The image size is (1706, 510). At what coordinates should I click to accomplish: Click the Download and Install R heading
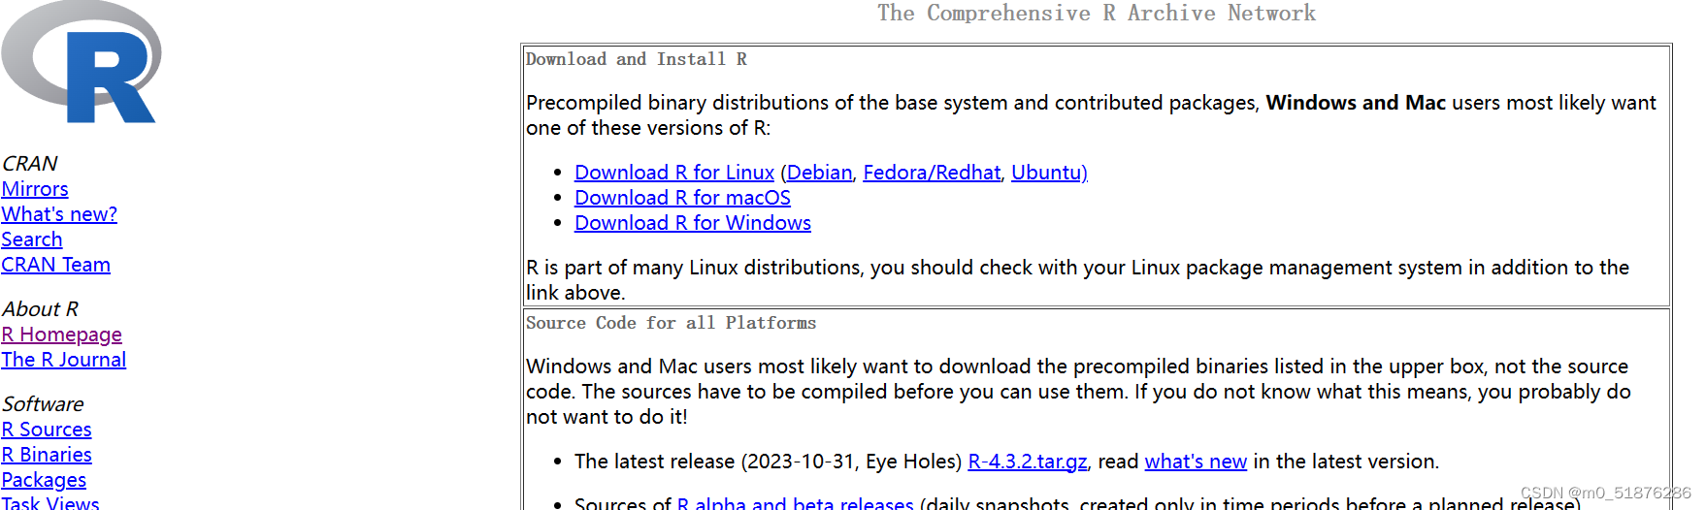tap(637, 59)
